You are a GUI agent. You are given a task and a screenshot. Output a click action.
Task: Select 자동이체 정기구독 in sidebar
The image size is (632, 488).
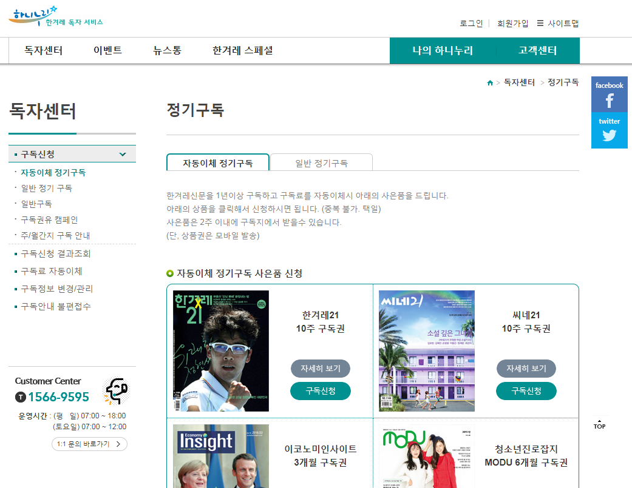[53, 173]
